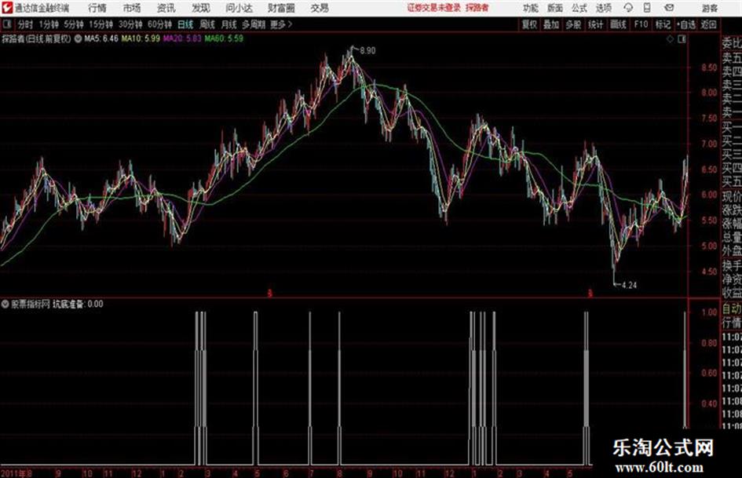Screen dimensions: 742x478
Task: Open the 问小达 menu
Action: pos(239,8)
